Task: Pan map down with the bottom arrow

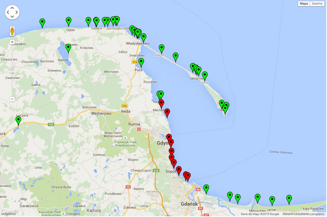Action: [12, 16]
